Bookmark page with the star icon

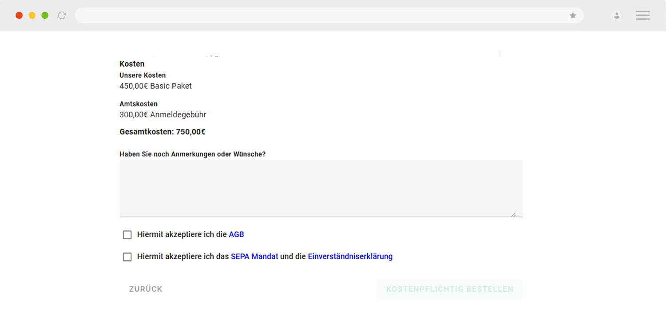pyautogui.click(x=573, y=16)
